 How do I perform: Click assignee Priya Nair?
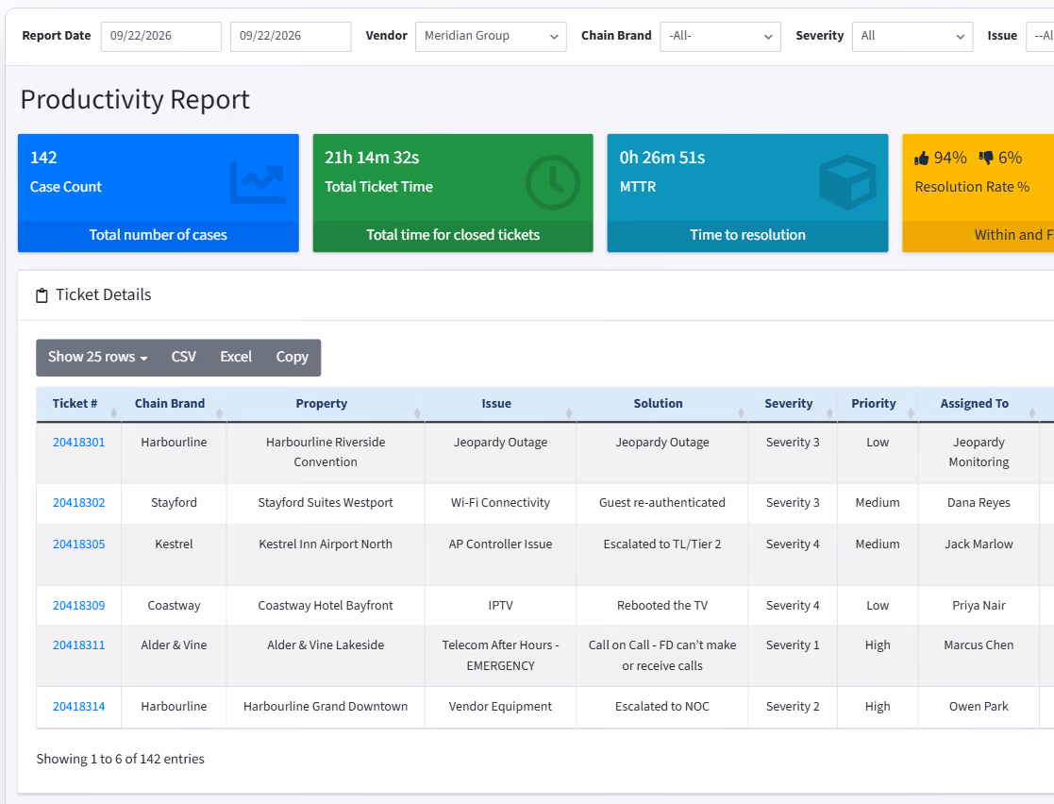pos(979,606)
